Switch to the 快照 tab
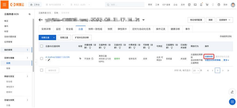 pos(110,29)
